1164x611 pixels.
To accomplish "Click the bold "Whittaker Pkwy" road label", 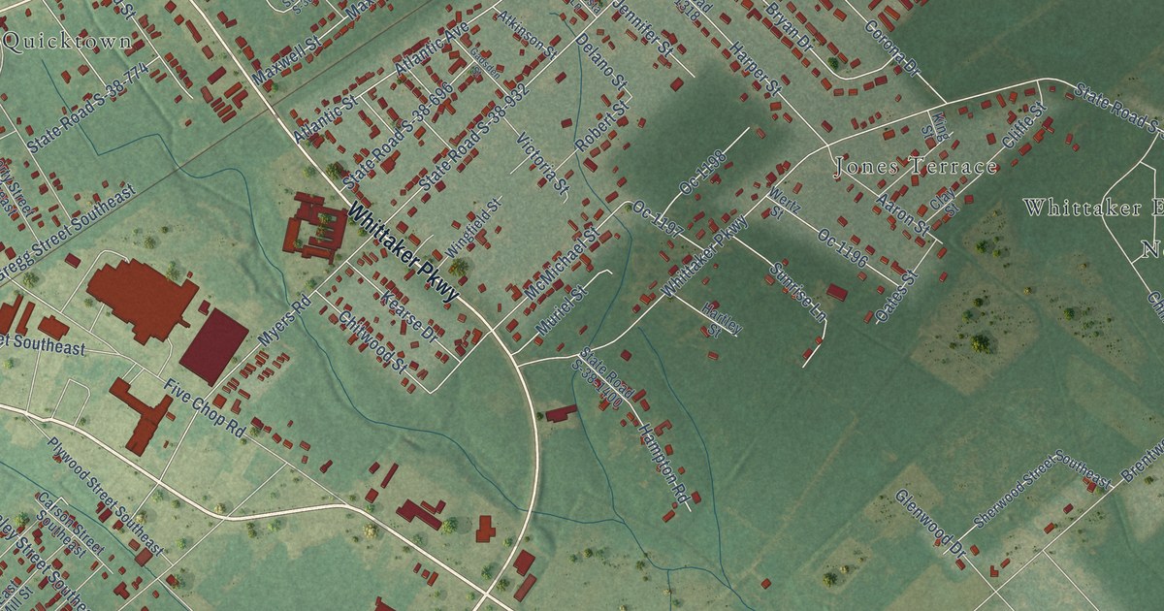I will [402, 254].
